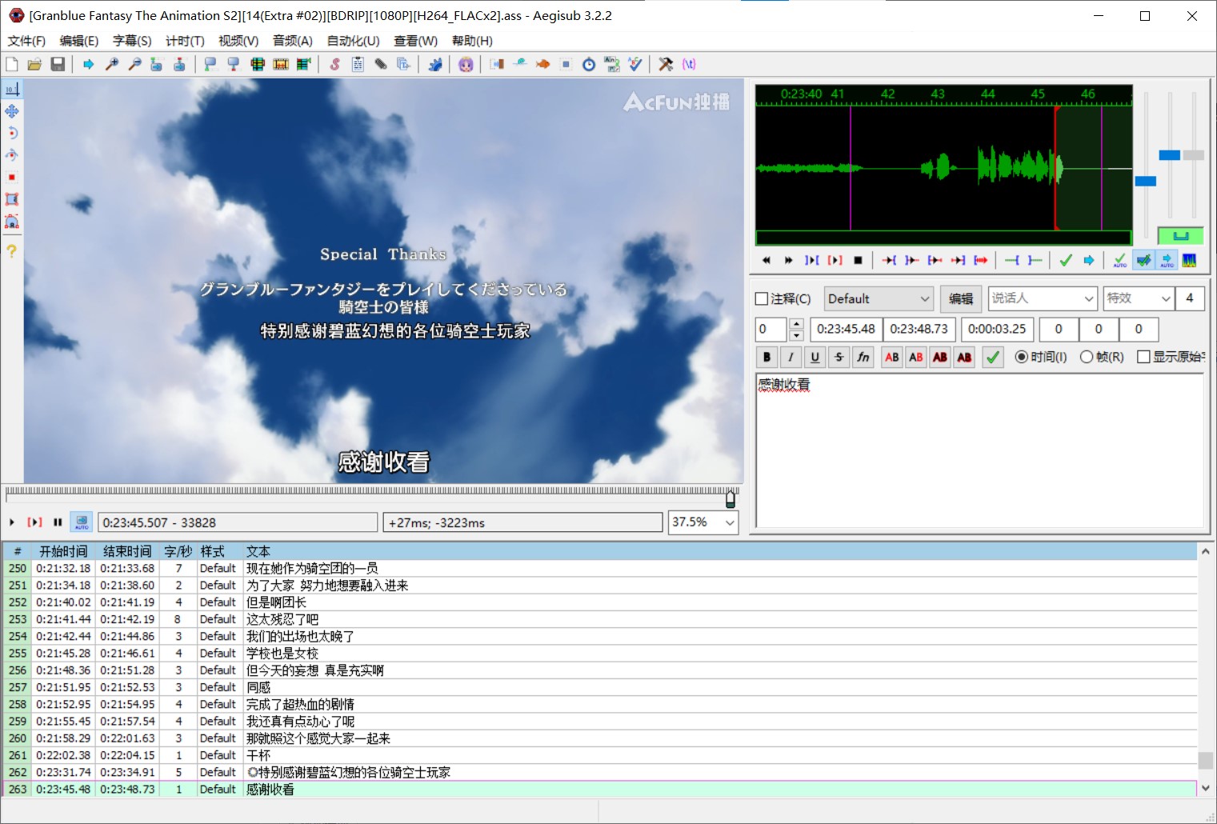Open ASSDraw (anime girl face icon)
The height and width of the screenshot is (824, 1217).
(466, 64)
